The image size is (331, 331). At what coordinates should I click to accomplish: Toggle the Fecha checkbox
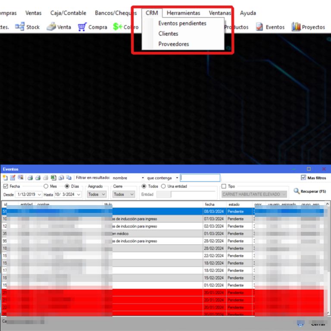point(6,186)
